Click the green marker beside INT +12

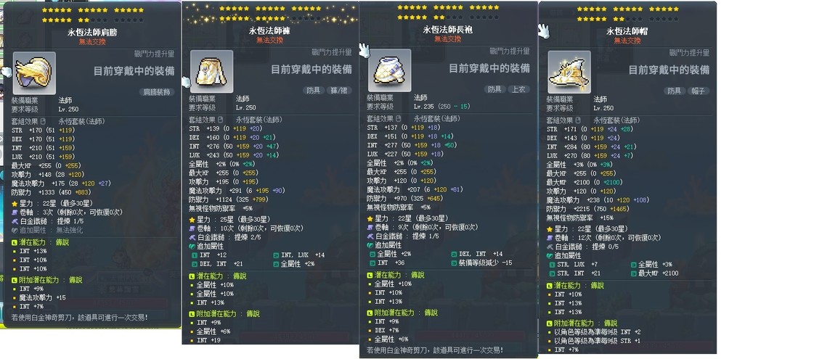click(195, 255)
